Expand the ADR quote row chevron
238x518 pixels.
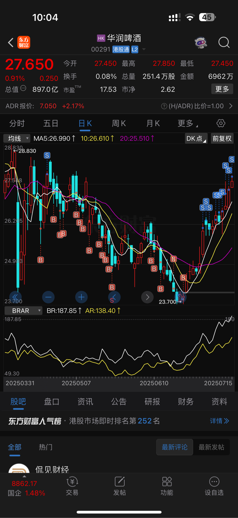[231, 106]
